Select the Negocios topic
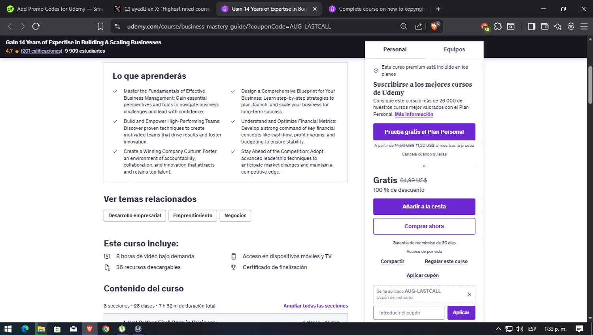The height and width of the screenshot is (335, 593). pos(235,216)
